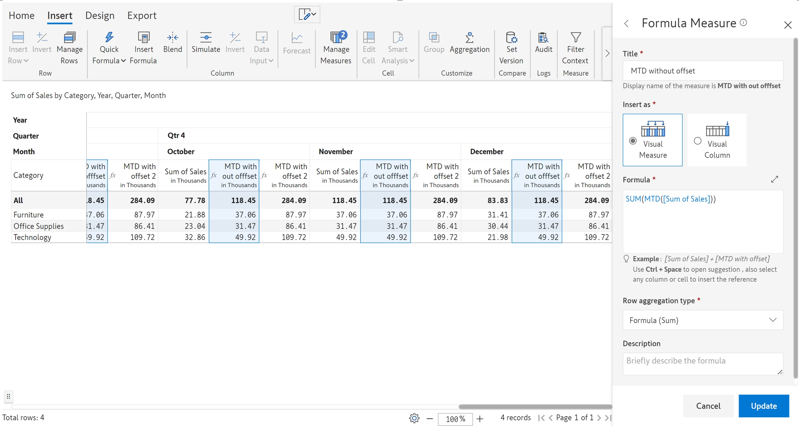Open Set Version compare tool
This screenshot has height=428, width=799.
511,37
